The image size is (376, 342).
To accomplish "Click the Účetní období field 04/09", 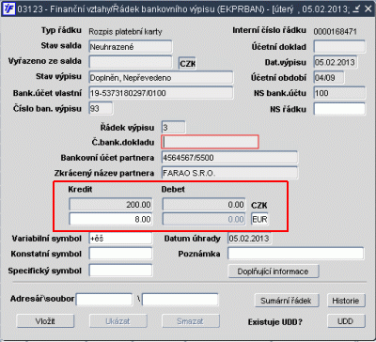I will (329, 77).
